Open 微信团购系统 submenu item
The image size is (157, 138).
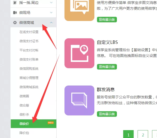pyautogui.click(x=29, y=69)
